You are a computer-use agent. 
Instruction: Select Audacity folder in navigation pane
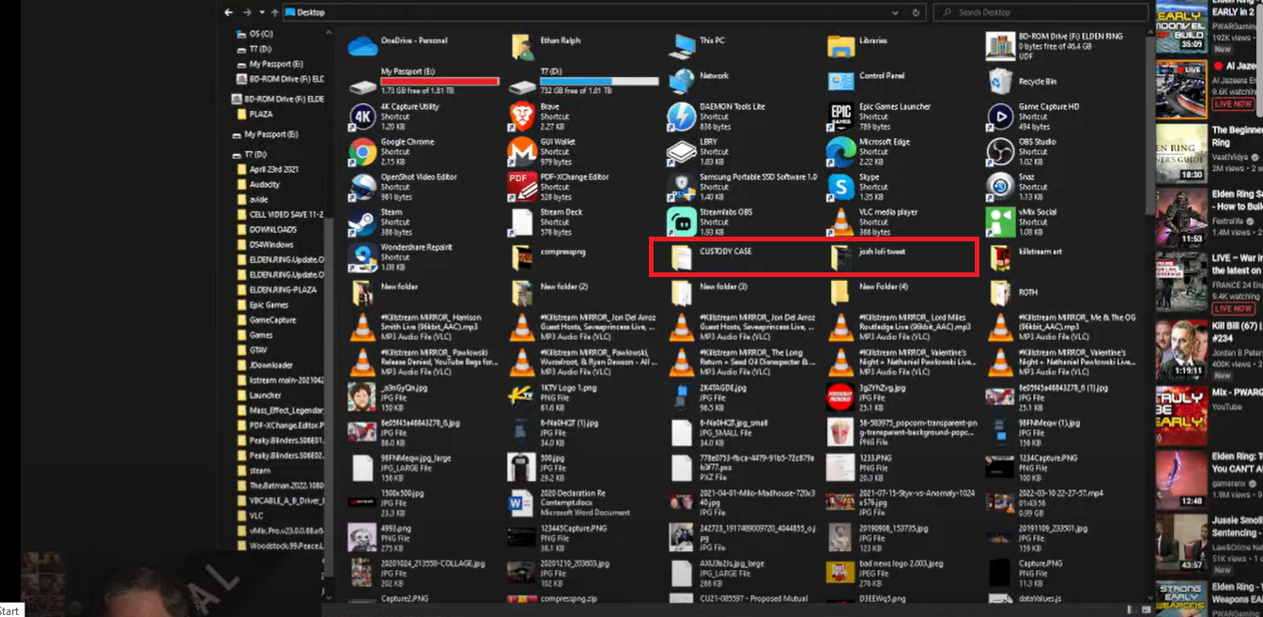258,184
